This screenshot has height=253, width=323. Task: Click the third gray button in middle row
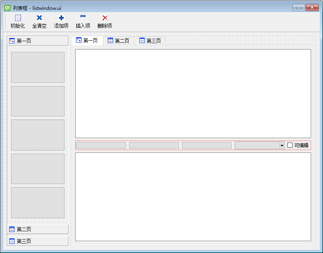tap(207, 145)
